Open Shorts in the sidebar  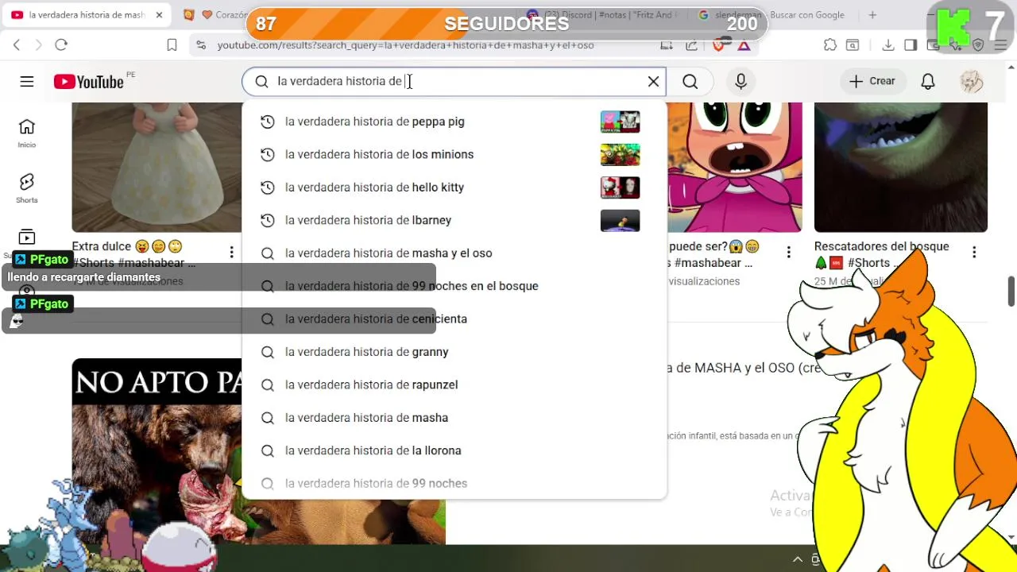(x=27, y=188)
